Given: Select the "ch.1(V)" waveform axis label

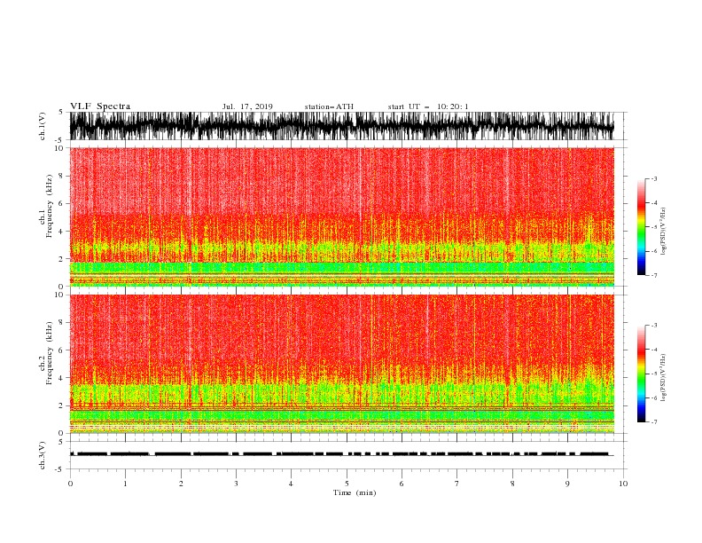Looking at the screenshot, I should 43,126.
